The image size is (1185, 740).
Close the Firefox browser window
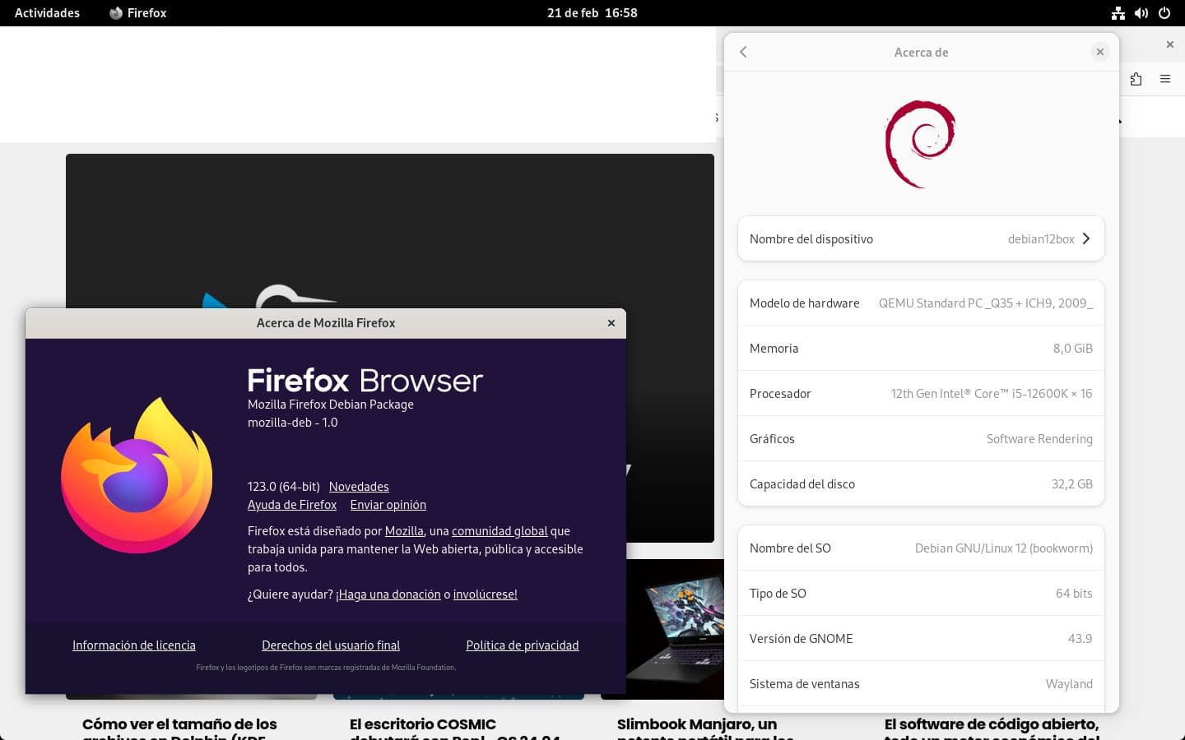pos(1169,44)
